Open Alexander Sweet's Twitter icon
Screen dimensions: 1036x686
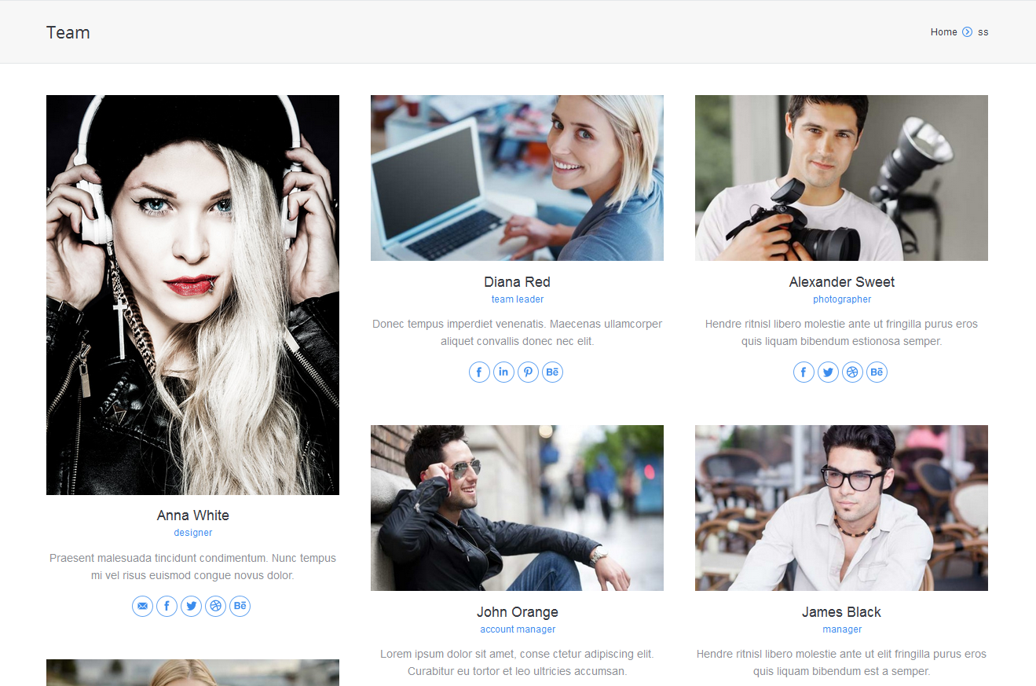(x=828, y=372)
